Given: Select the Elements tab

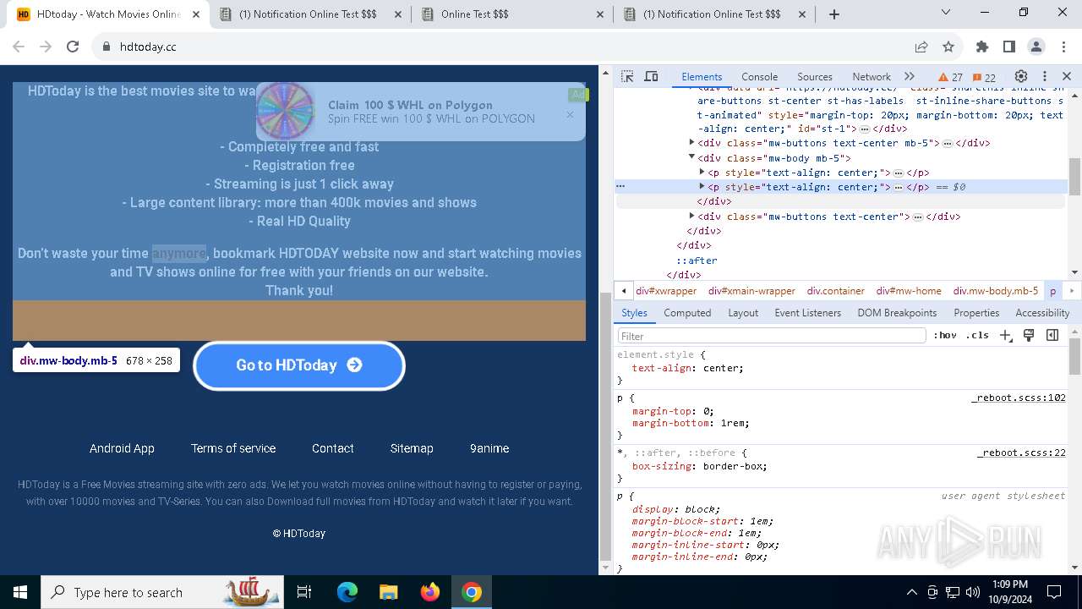Looking at the screenshot, I should (702, 76).
